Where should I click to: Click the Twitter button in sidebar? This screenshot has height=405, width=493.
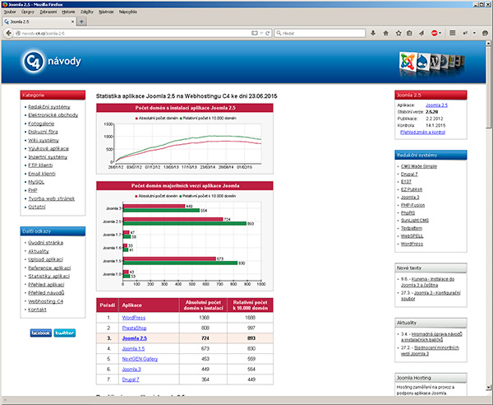66,333
